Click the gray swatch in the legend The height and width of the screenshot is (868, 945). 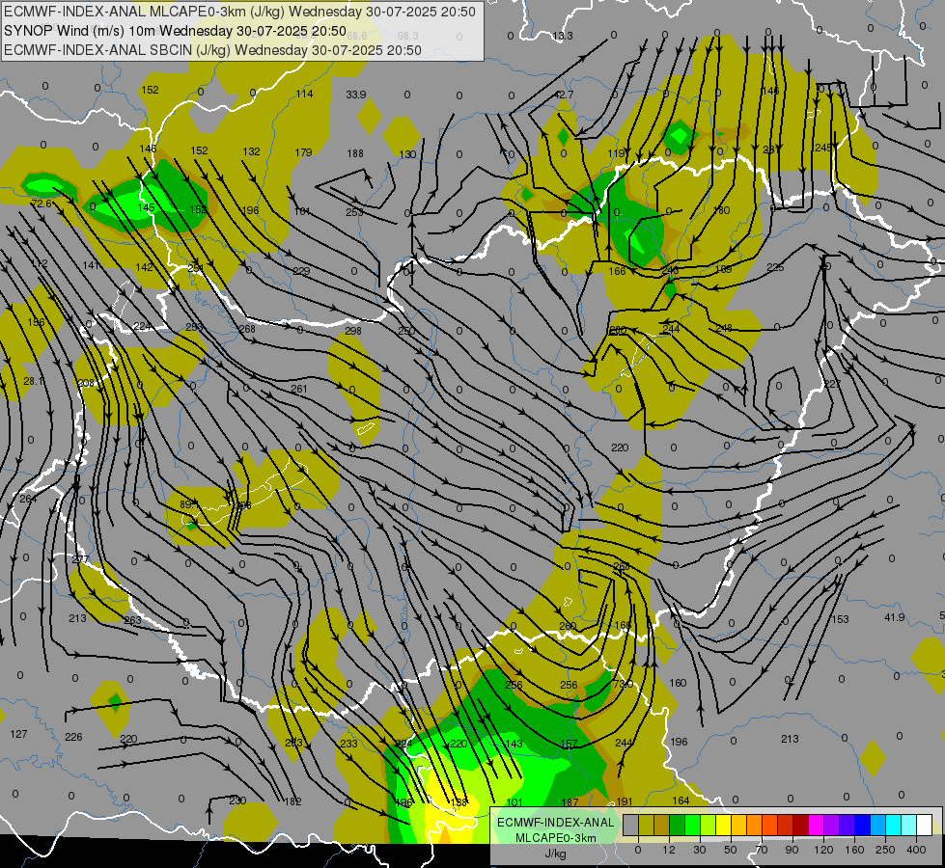630,826
